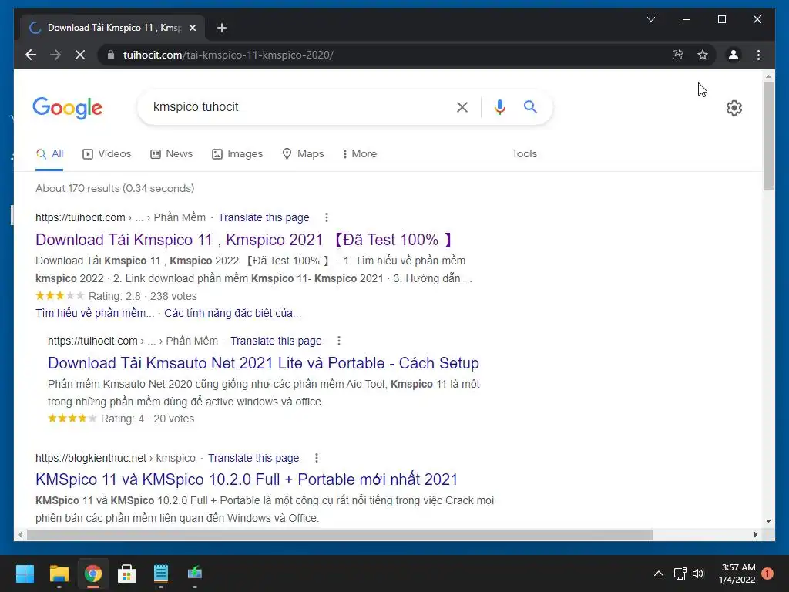This screenshot has width=789, height=592.
Task: Open options menu for Kmspico 11 result
Action: tap(327, 217)
